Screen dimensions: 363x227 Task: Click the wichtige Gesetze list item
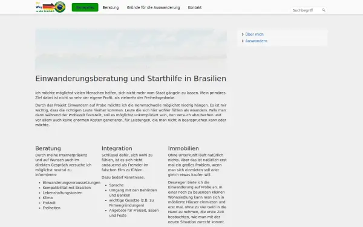[131, 203]
